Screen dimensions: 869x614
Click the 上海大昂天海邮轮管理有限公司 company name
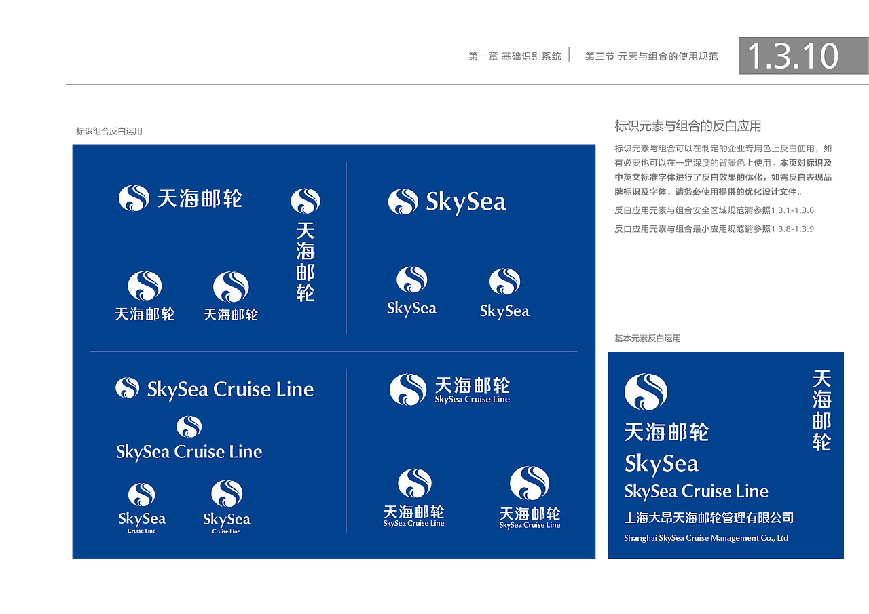coord(709,518)
